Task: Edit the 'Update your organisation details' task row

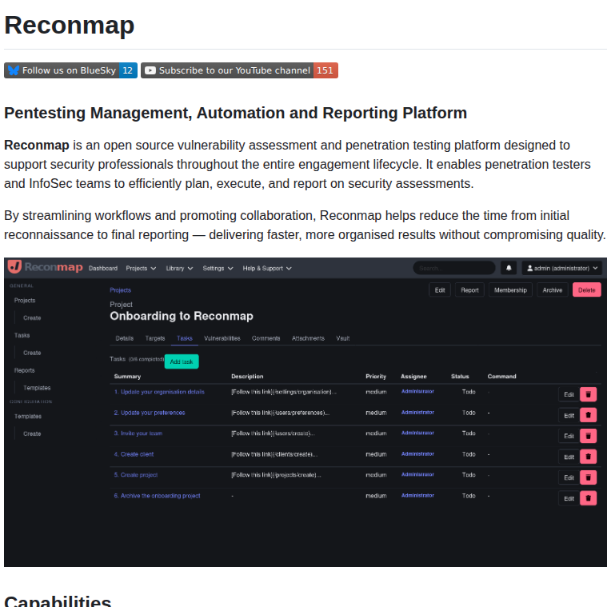Action: 569,394
